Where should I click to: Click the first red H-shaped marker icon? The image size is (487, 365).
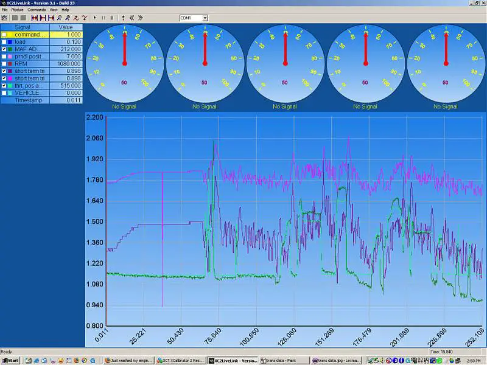click(35, 18)
